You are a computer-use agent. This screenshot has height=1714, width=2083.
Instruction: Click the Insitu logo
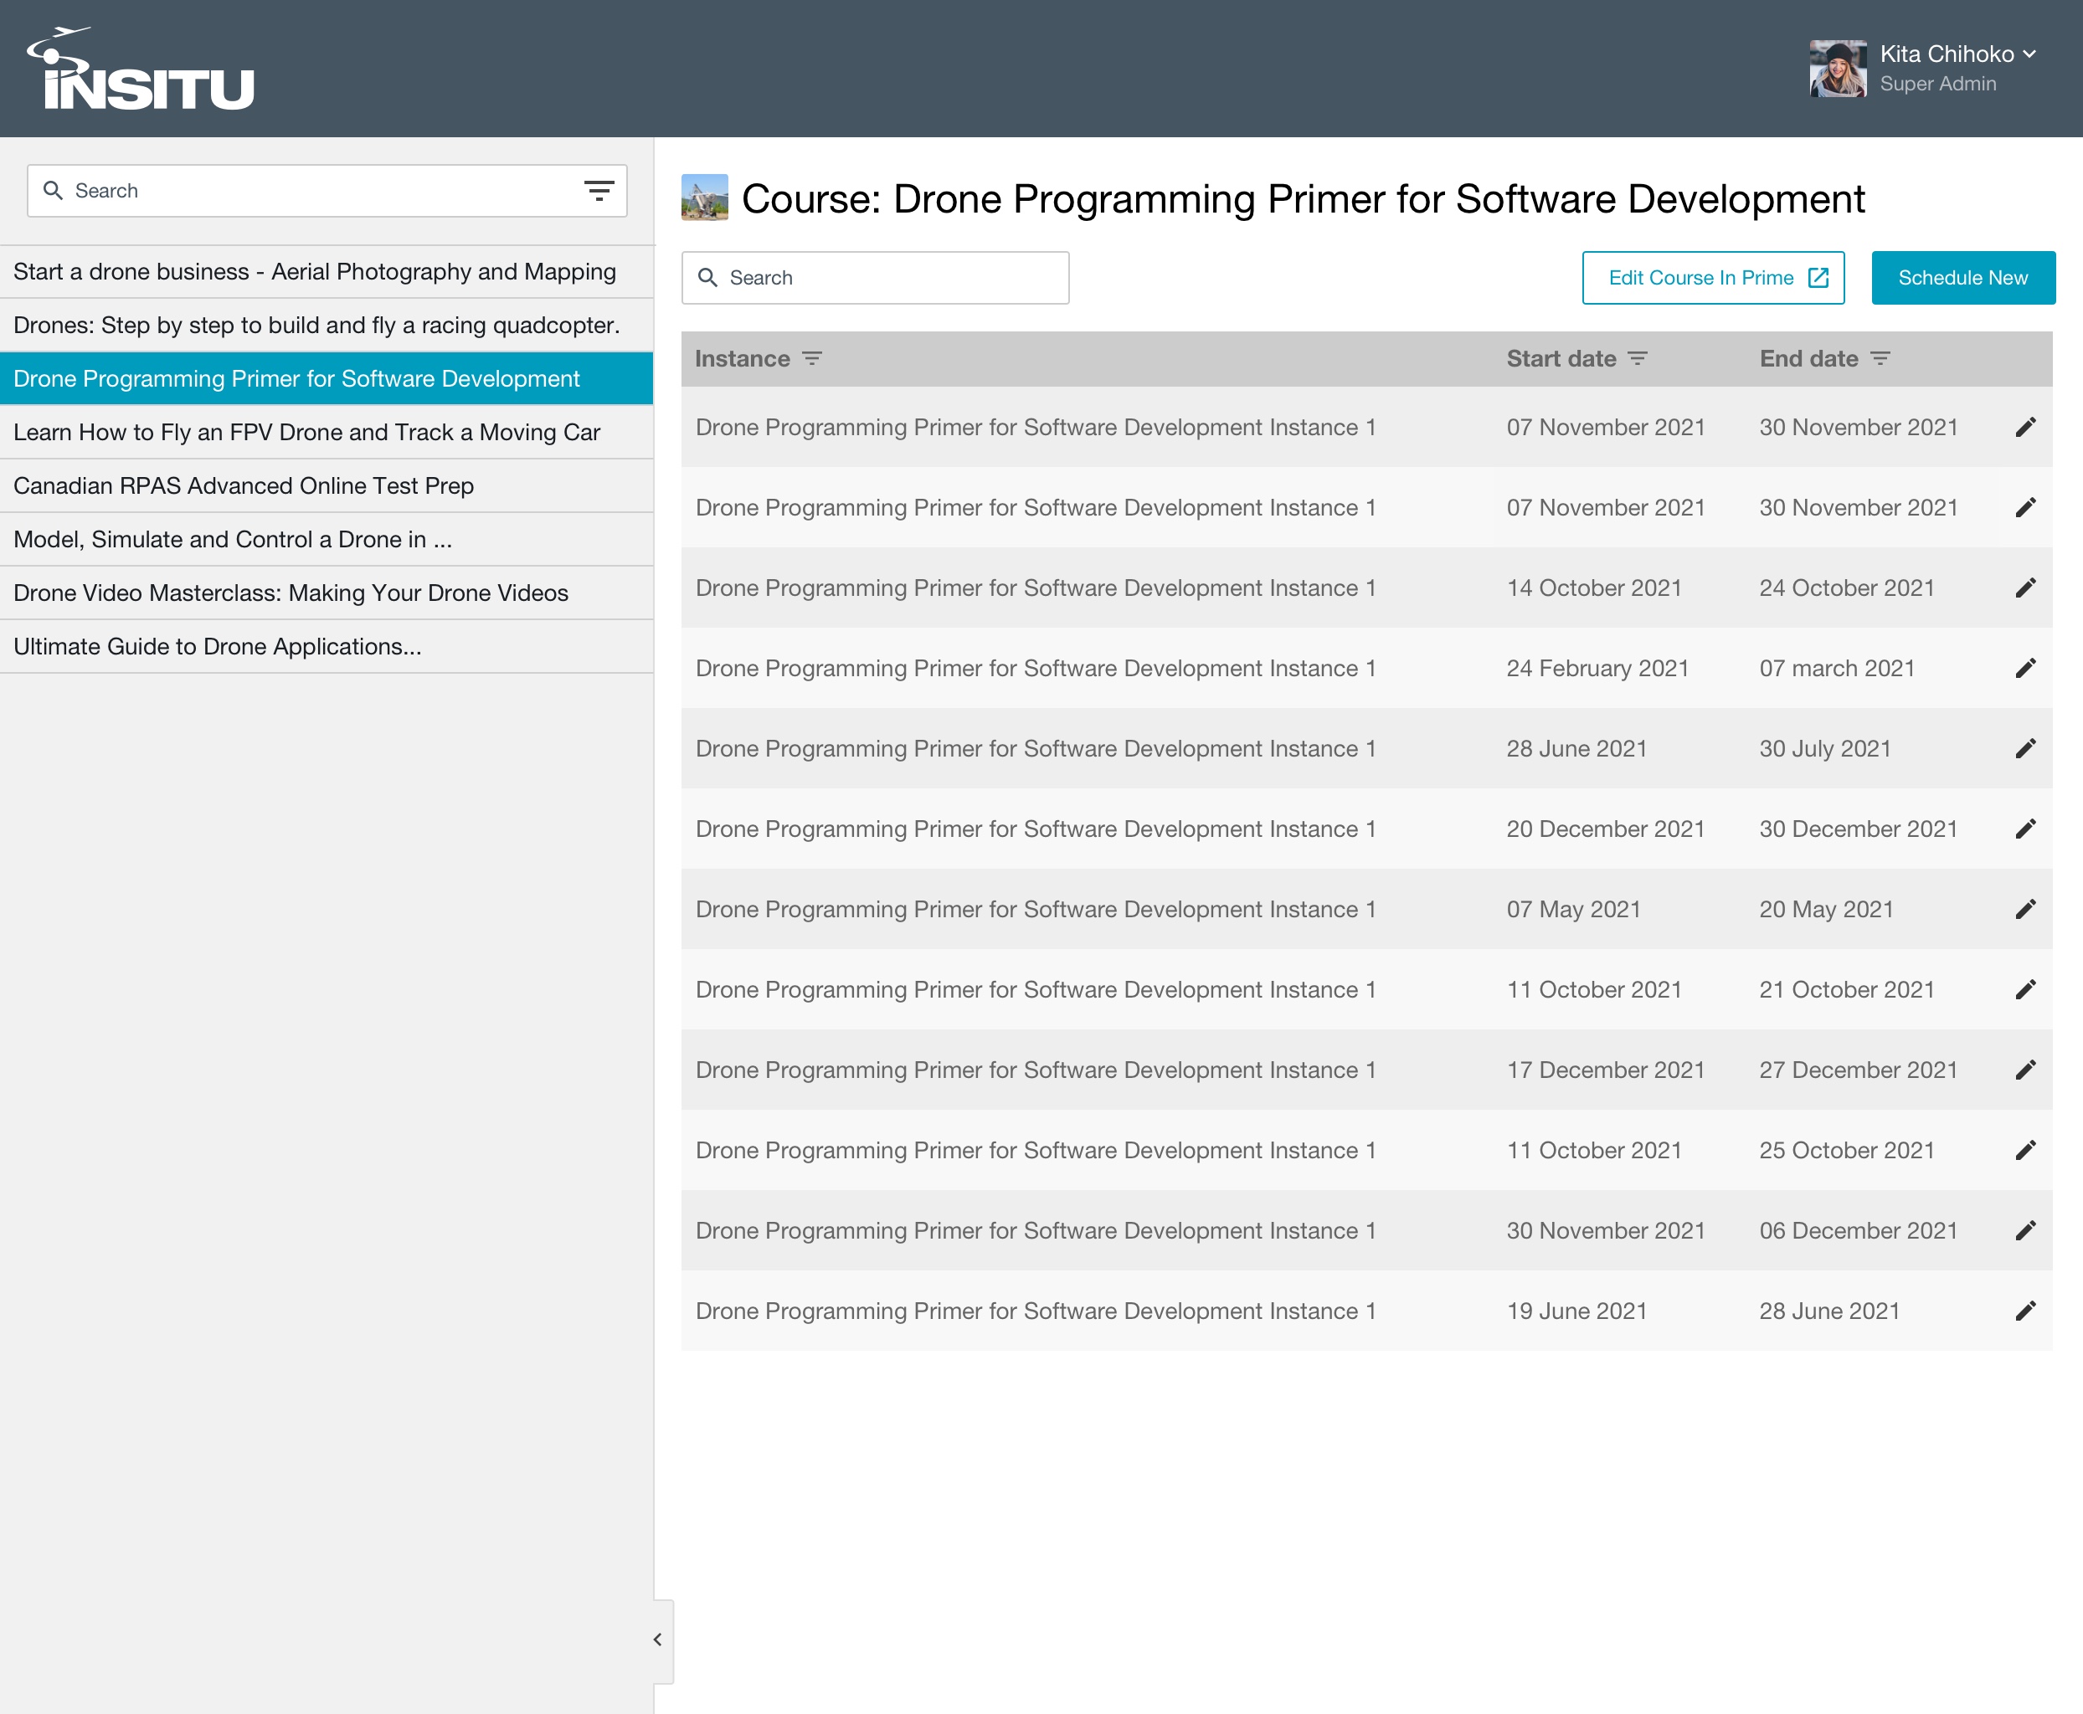click(141, 69)
